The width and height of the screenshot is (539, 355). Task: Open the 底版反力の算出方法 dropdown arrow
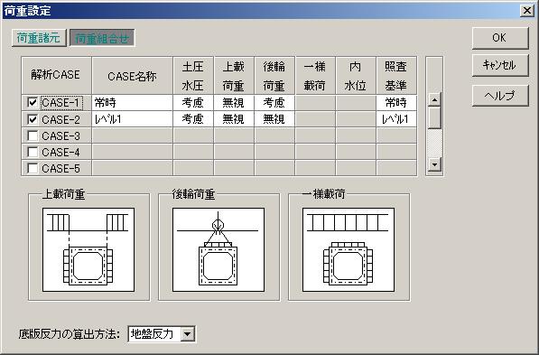[188, 333]
